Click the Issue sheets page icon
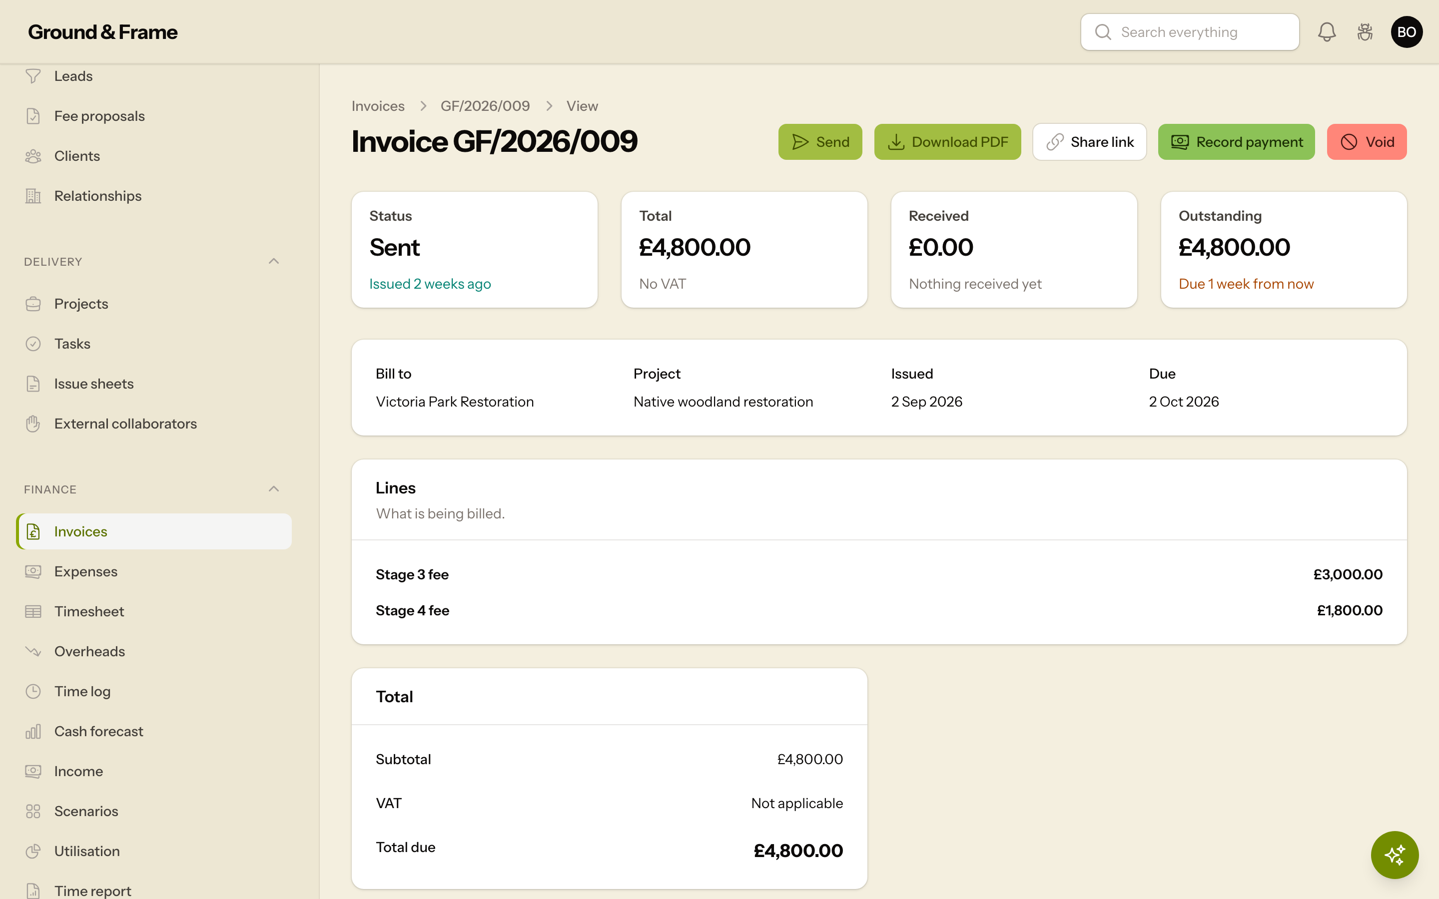Screen dimensions: 1439x899 point(33,384)
